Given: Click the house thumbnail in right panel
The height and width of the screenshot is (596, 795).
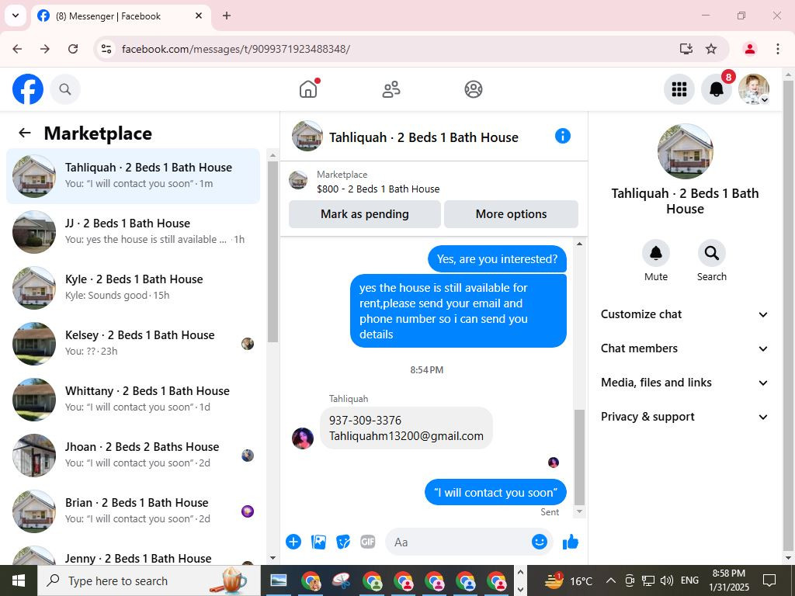Looking at the screenshot, I should tap(685, 151).
